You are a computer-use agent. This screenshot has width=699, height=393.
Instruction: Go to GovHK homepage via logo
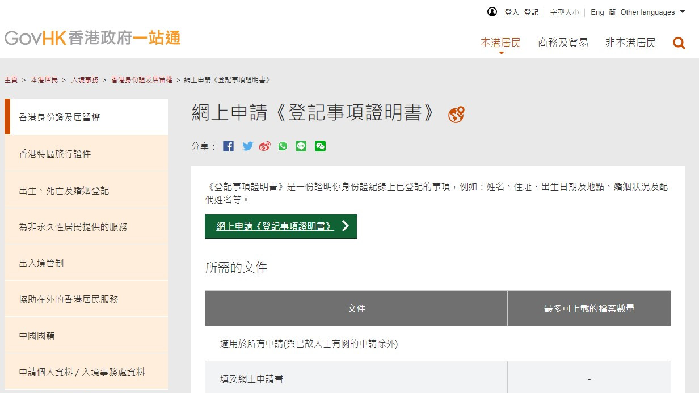[92, 38]
